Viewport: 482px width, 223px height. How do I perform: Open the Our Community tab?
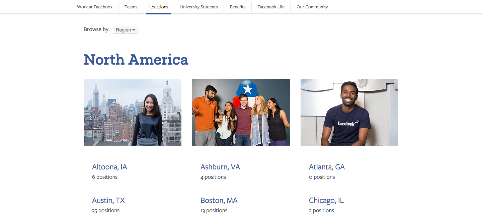click(312, 7)
